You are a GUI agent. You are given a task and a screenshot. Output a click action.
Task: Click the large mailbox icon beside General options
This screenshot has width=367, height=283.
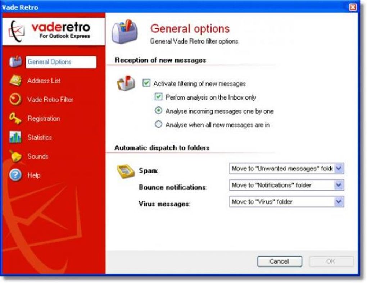[x=125, y=32]
